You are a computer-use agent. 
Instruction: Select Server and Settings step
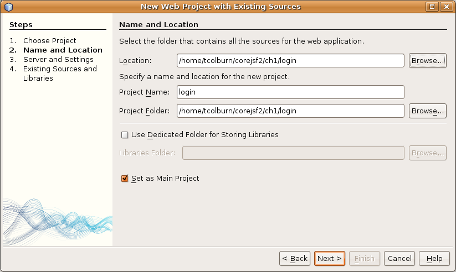[x=58, y=60]
